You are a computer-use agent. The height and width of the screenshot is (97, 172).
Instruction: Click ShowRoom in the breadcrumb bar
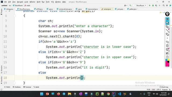click(x=18, y=5)
